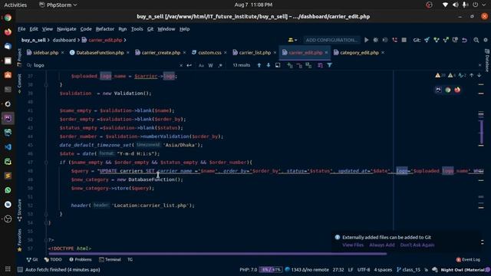Open the Favorites tool window

tap(19, 240)
